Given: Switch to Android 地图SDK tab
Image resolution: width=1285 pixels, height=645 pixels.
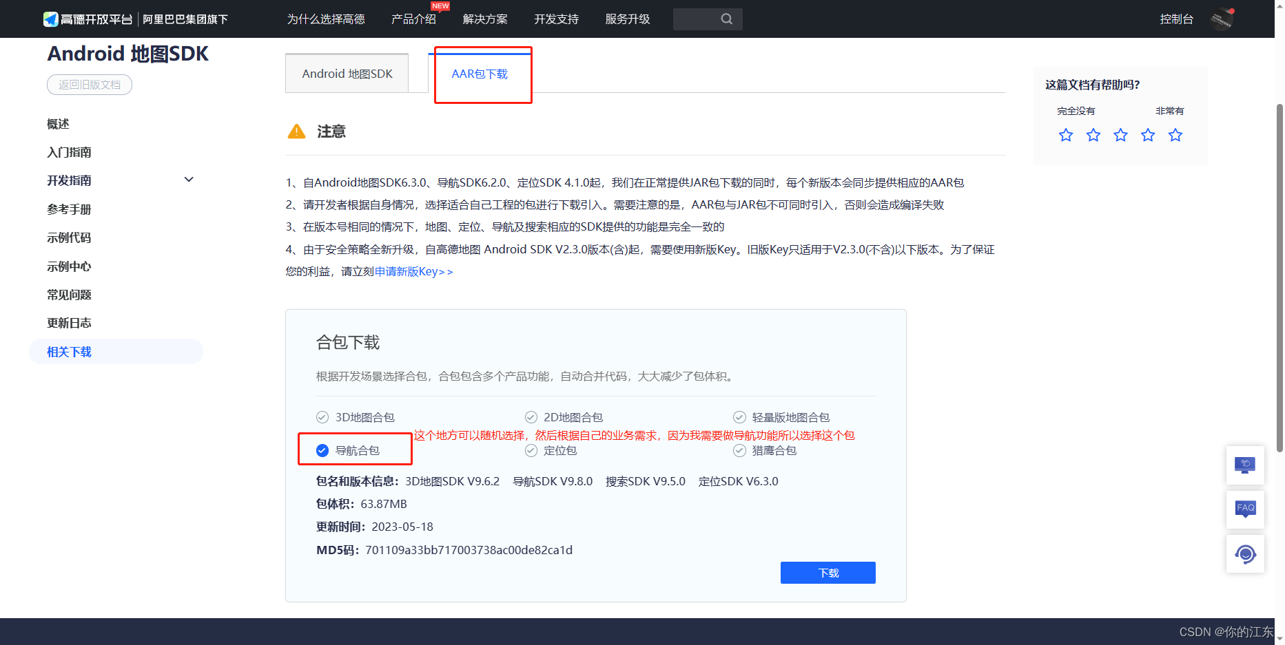Looking at the screenshot, I should [347, 74].
